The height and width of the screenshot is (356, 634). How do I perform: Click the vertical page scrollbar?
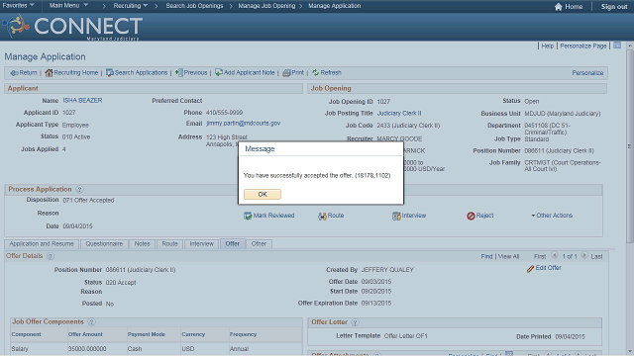[x=629, y=146]
